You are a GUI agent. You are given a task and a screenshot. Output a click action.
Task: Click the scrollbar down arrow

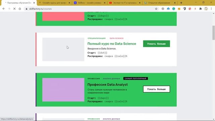(x=214, y=120)
